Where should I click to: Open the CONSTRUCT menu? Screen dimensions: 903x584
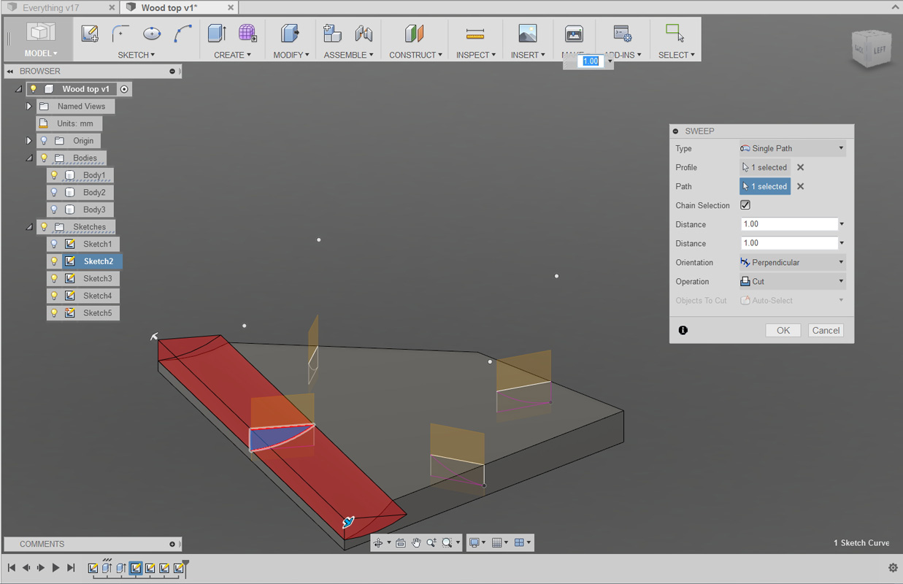(x=415, y=55)
